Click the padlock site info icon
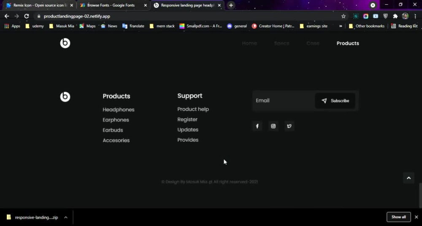 38,16
